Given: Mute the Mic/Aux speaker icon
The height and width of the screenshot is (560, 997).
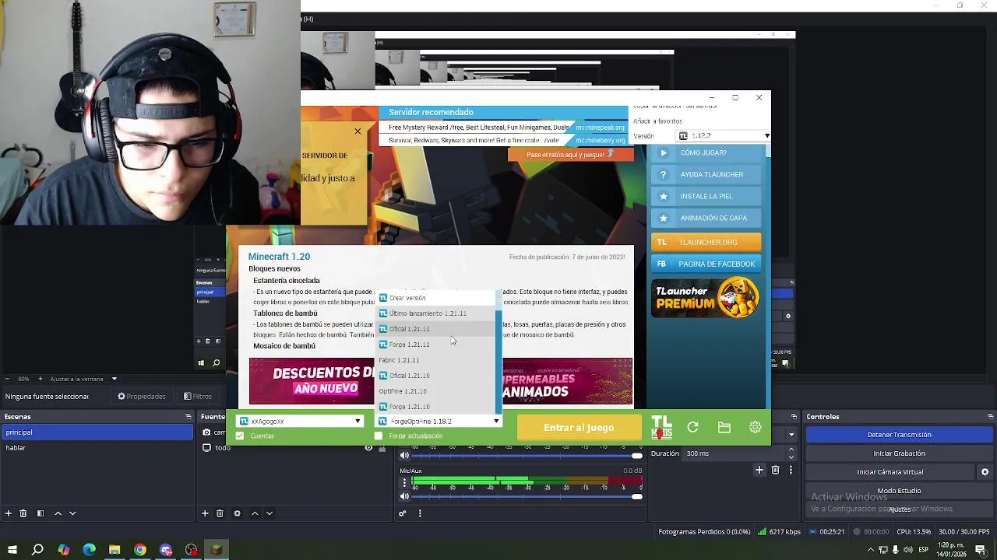Looking at the screenshot, I should point(404,496).
